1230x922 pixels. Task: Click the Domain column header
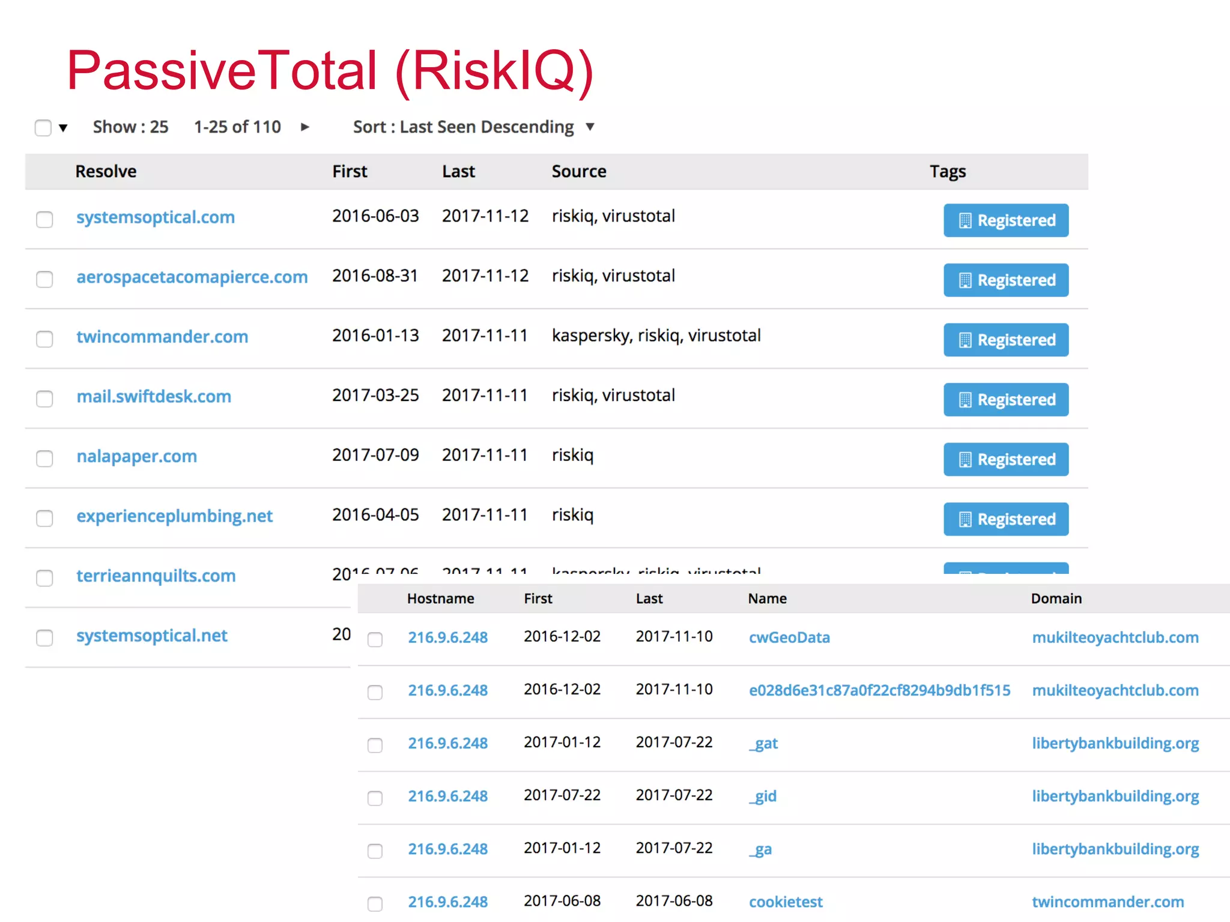1056,598
